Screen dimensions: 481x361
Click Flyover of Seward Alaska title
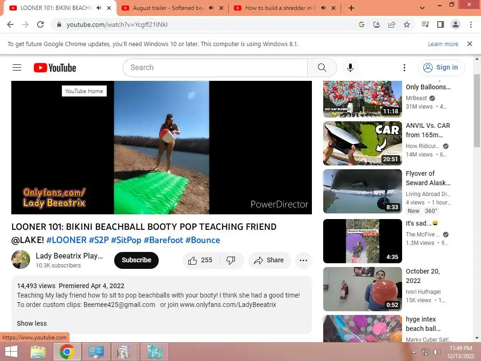tap(428, 178)
